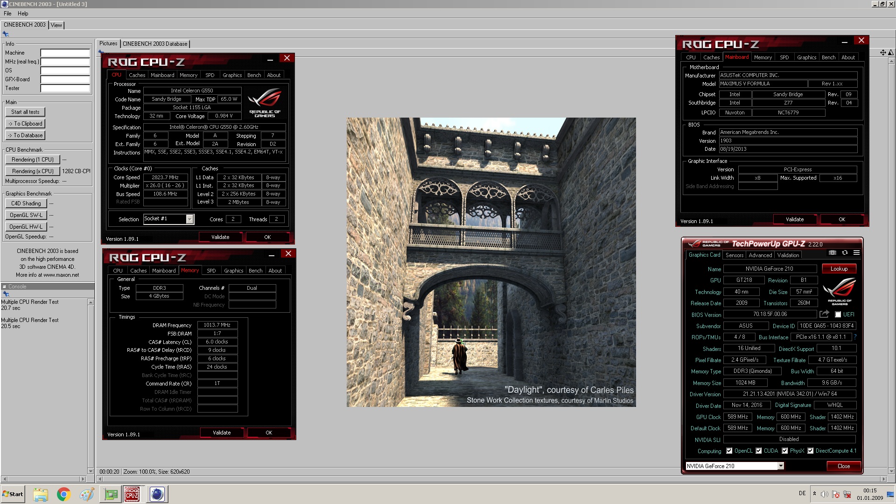Image resolution: width=896 pixels, height=504 pixels.
Task: Click the viewport horizontal scrollbar right arrow
Action: (x=883, y=479)
